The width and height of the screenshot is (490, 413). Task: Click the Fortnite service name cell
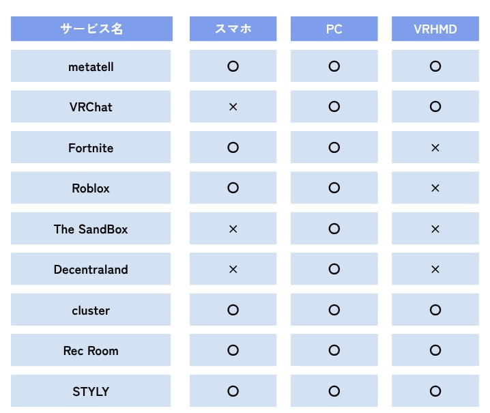91,147
